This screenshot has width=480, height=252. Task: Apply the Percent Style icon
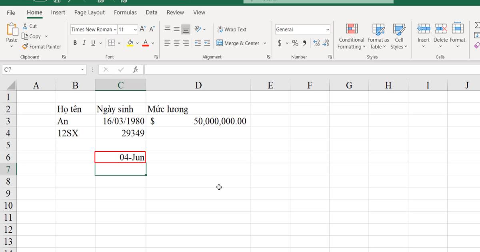click(295, 43)
